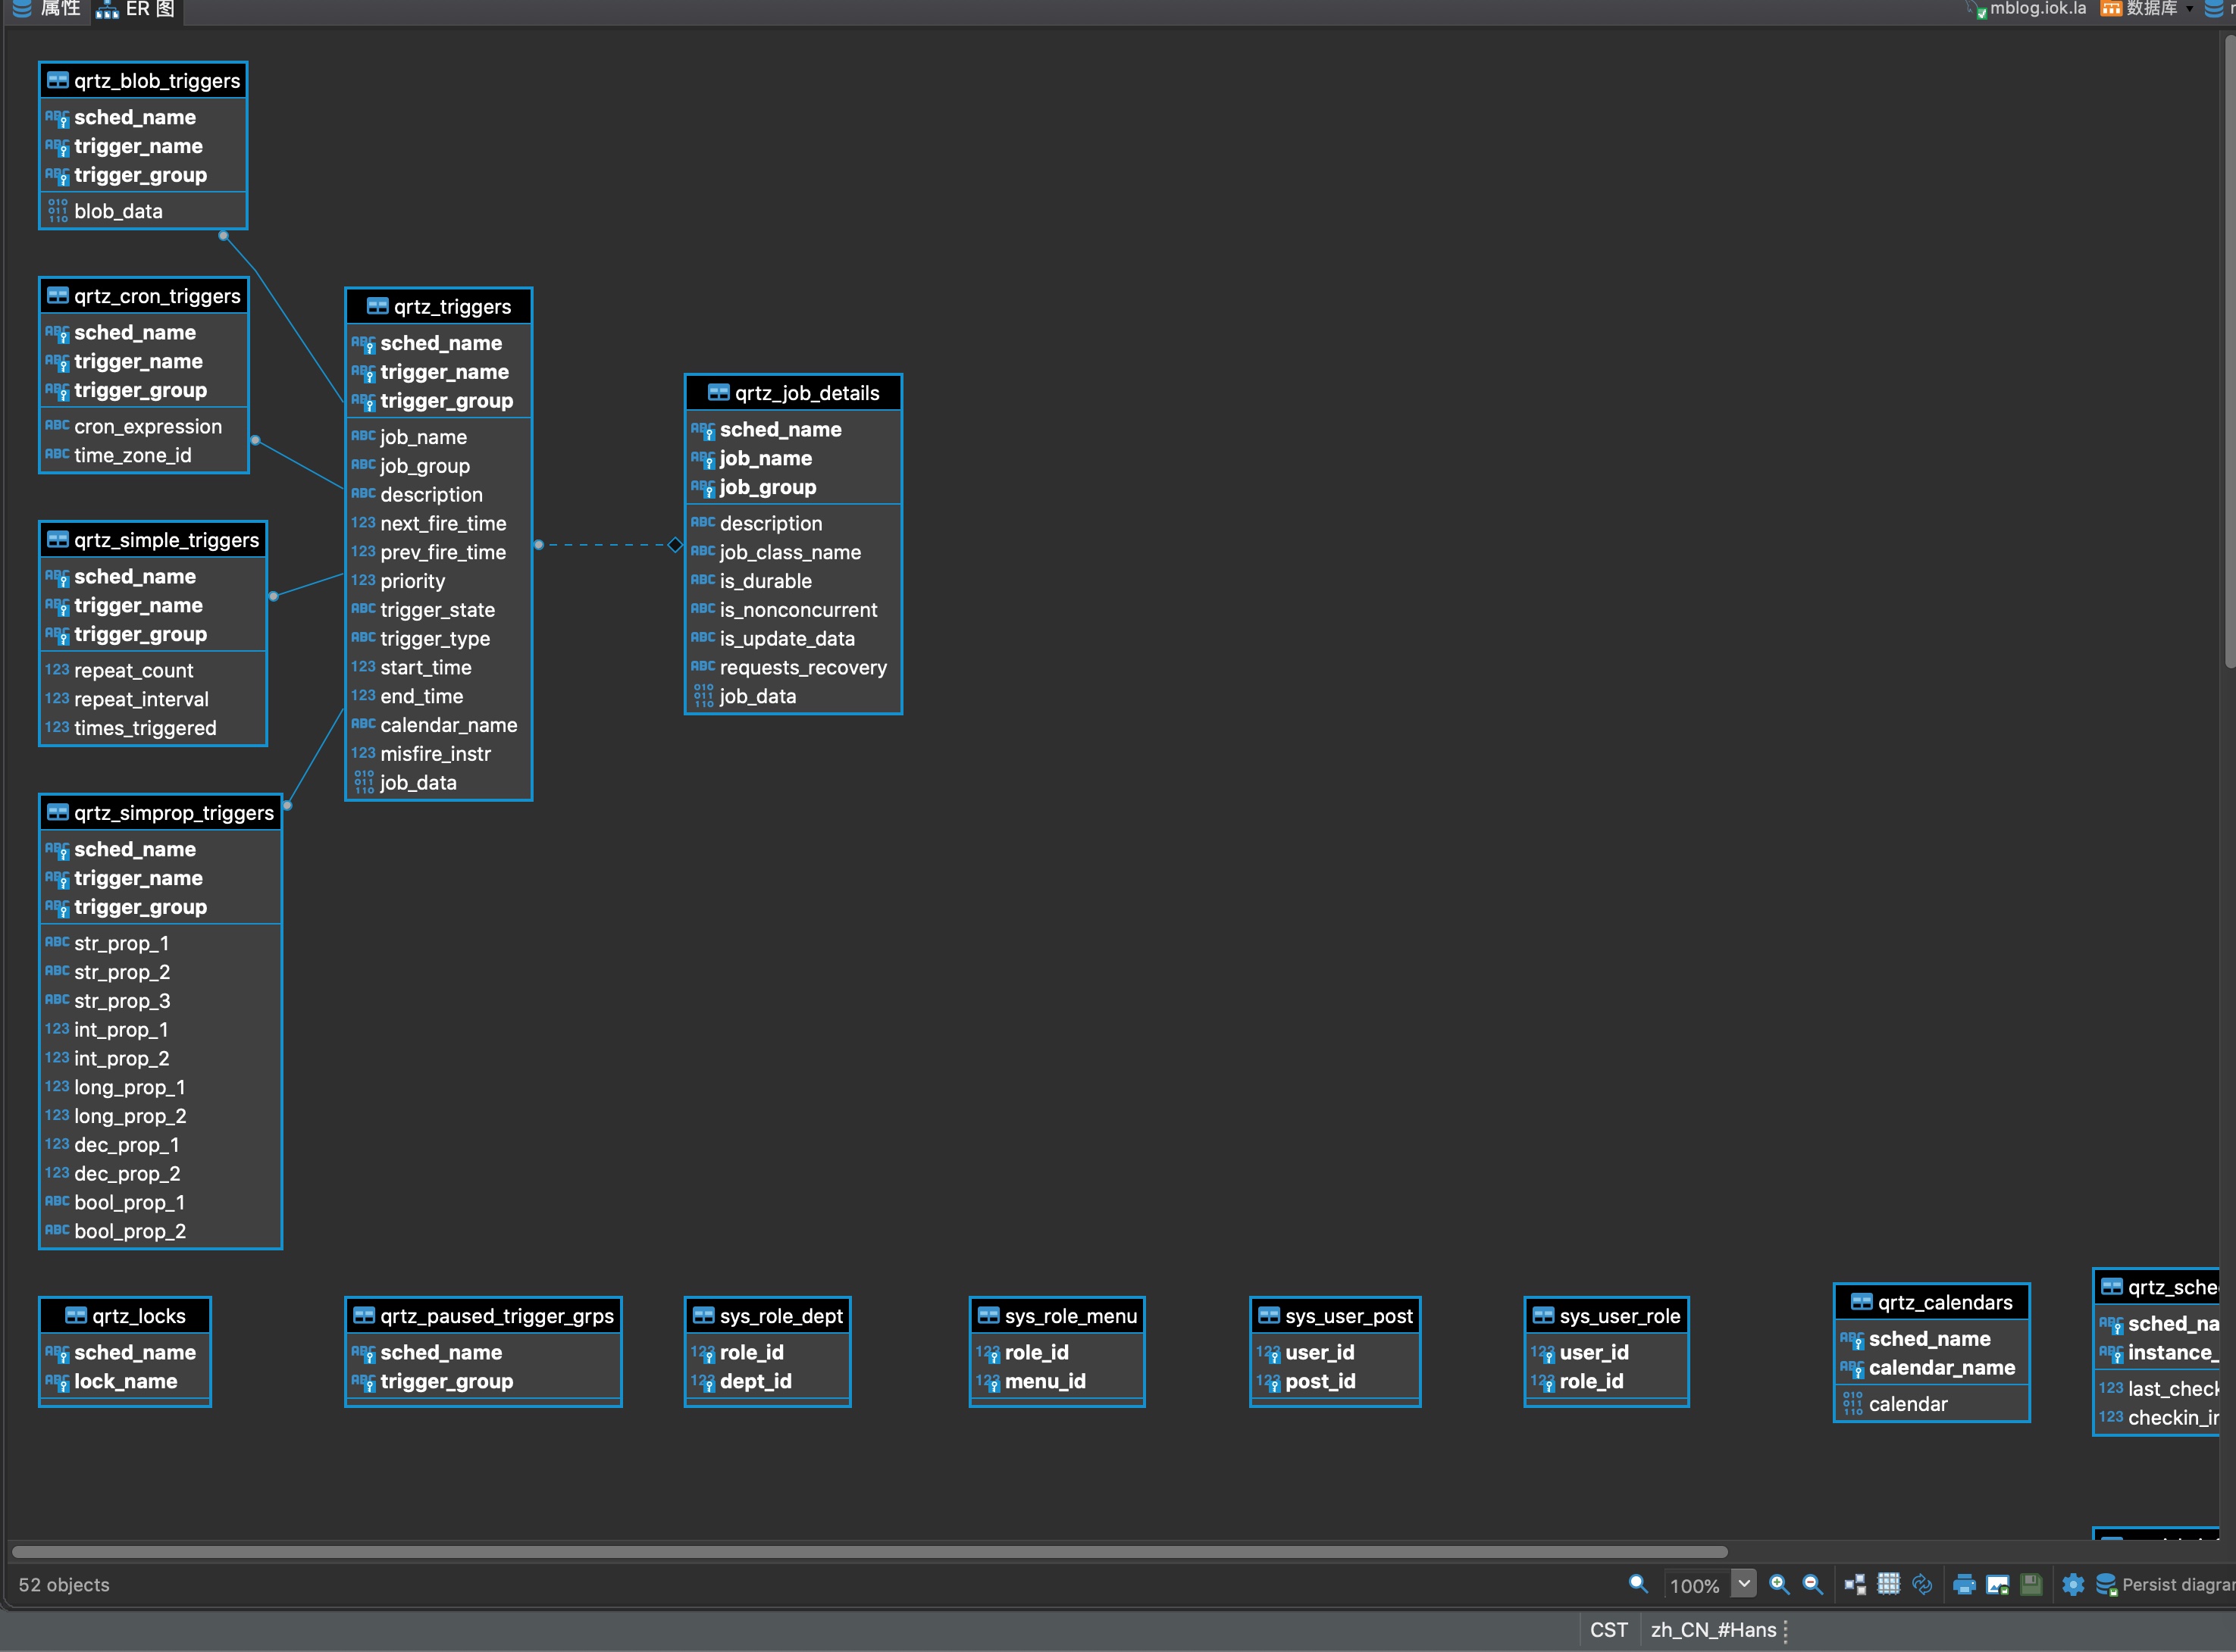Click requests_recovery column in qrtz_job_details
Viewport: 2236px width, 1652px height.
793,667
